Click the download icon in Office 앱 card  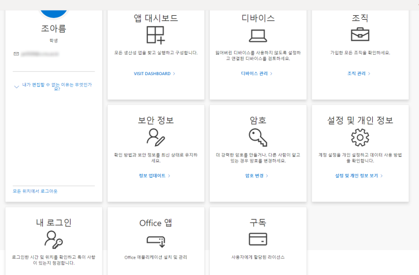pos(156,241)
